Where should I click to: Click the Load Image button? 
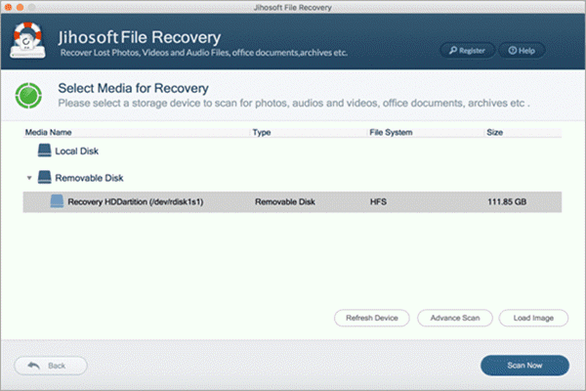(533, 318)
